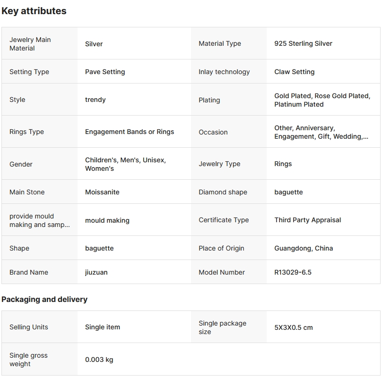Click the Guangdong, China origin value
Viewport: 382px width, 377px height.
304,248
